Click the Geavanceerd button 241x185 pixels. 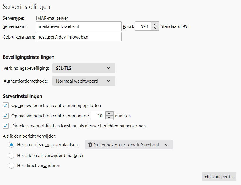coord(219,176)
